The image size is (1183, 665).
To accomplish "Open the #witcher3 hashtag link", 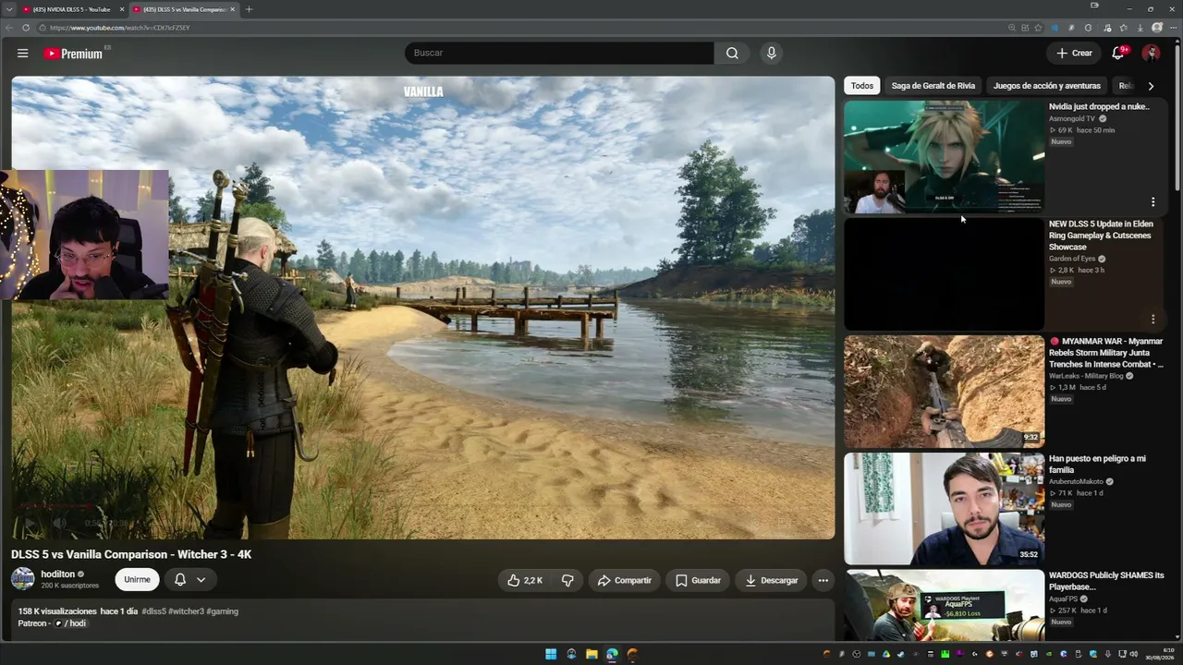I will pos(186,611).
